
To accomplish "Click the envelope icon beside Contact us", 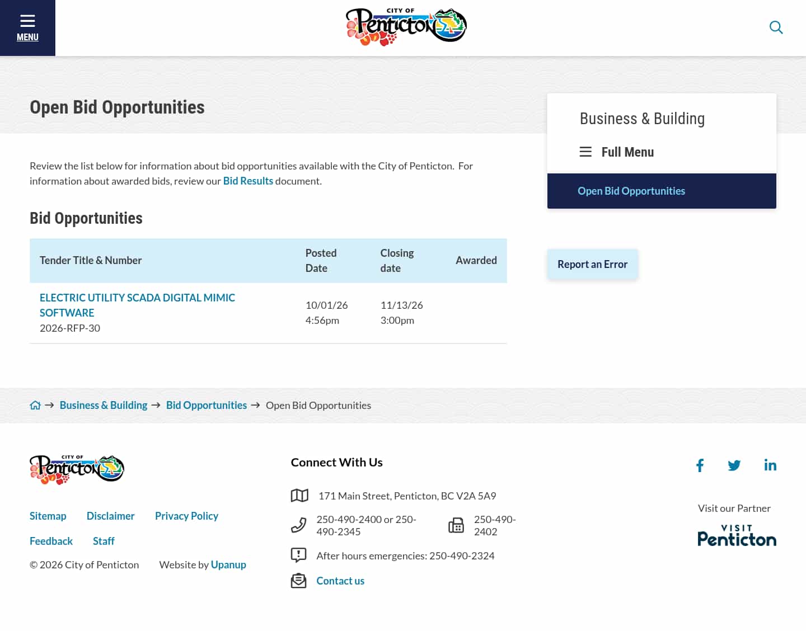I will tap(299, 581).
